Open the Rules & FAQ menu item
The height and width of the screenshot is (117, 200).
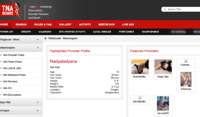(43, 24)
